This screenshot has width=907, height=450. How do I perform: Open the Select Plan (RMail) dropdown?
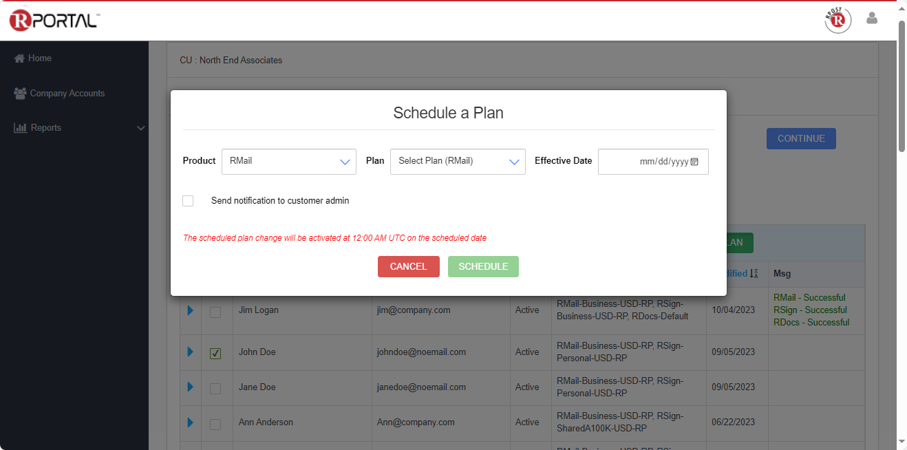point(458,162)
